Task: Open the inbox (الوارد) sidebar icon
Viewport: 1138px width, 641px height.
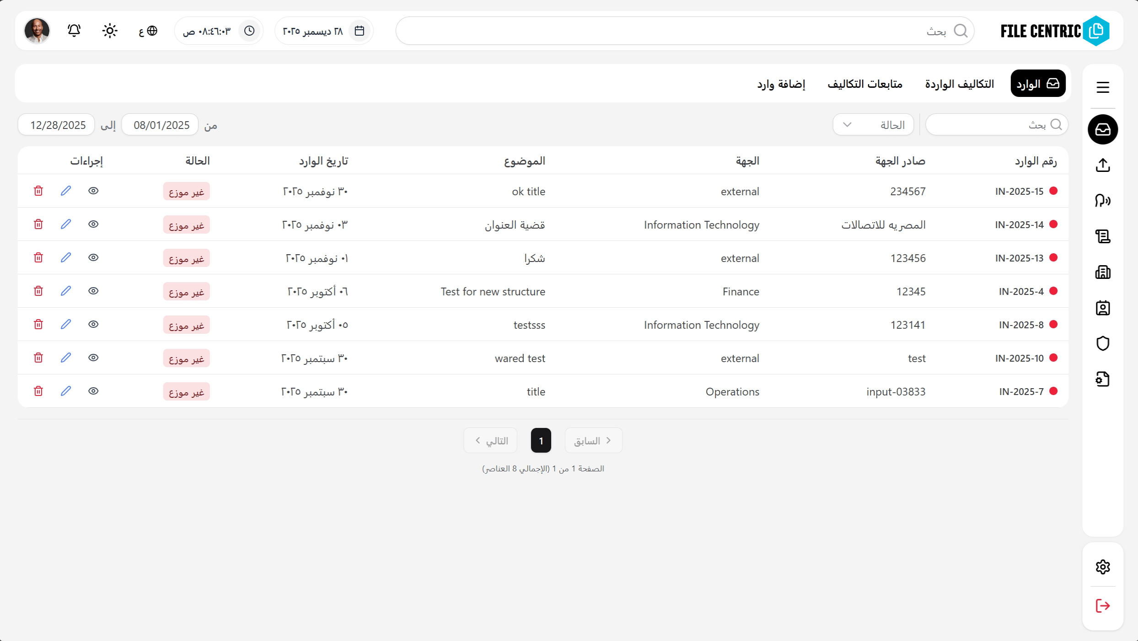Action: click(x=1103, y=129)
